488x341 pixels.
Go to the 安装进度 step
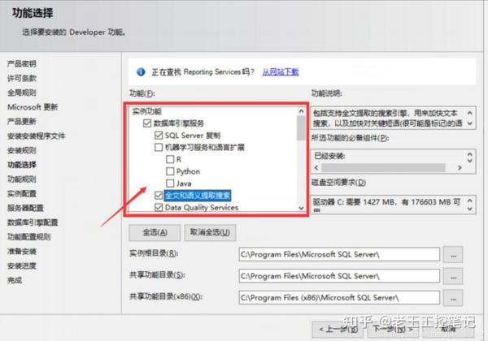pyautogui.click(x=22, y=265)
